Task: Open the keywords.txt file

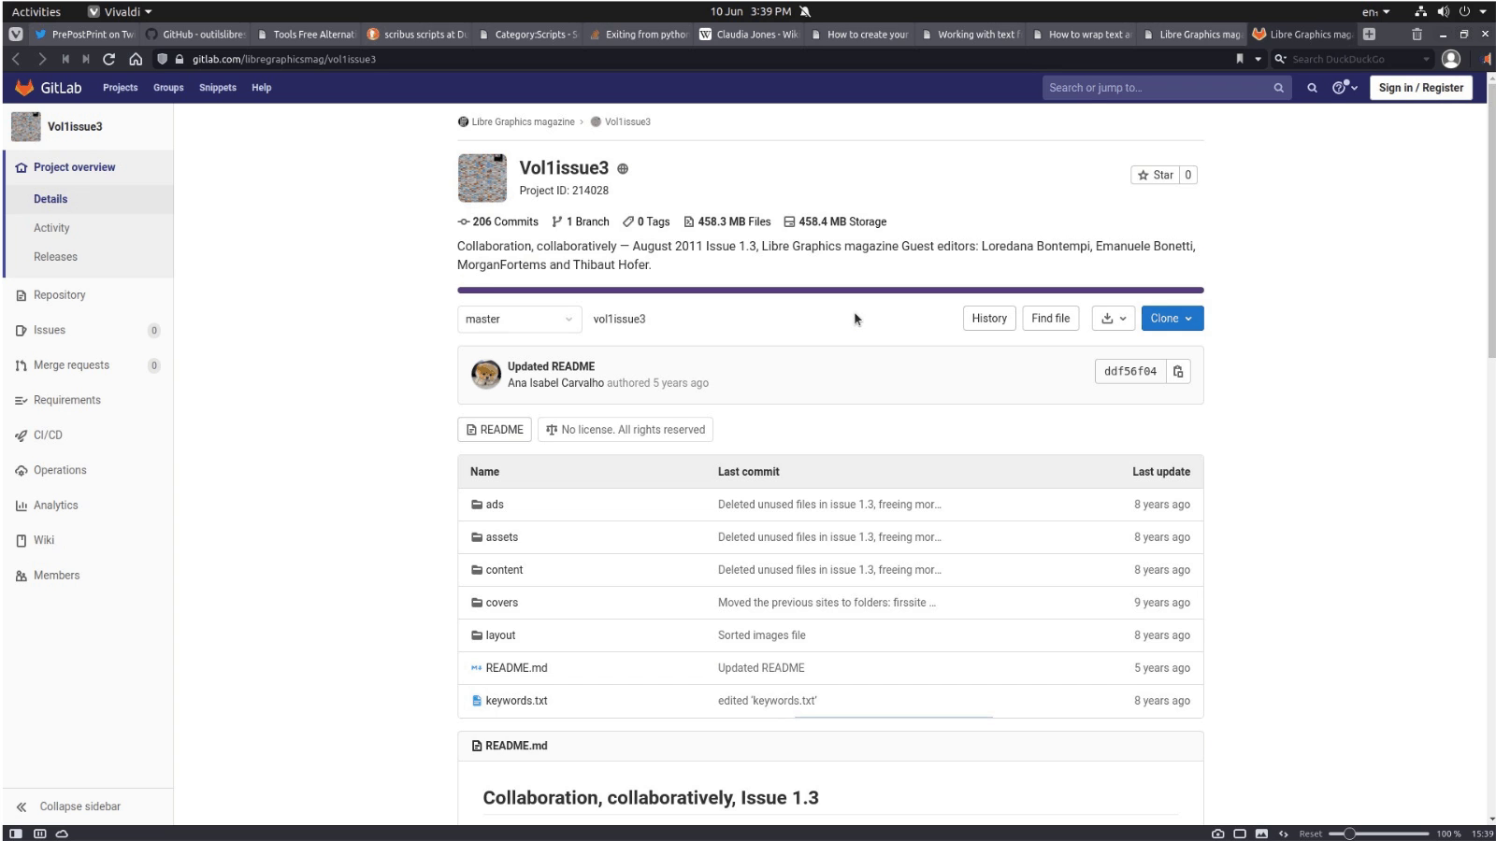Action: (x=516, y=701)
